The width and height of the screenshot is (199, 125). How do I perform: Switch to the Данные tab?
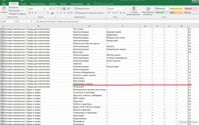pyautogui.click(x=64, y=4)
